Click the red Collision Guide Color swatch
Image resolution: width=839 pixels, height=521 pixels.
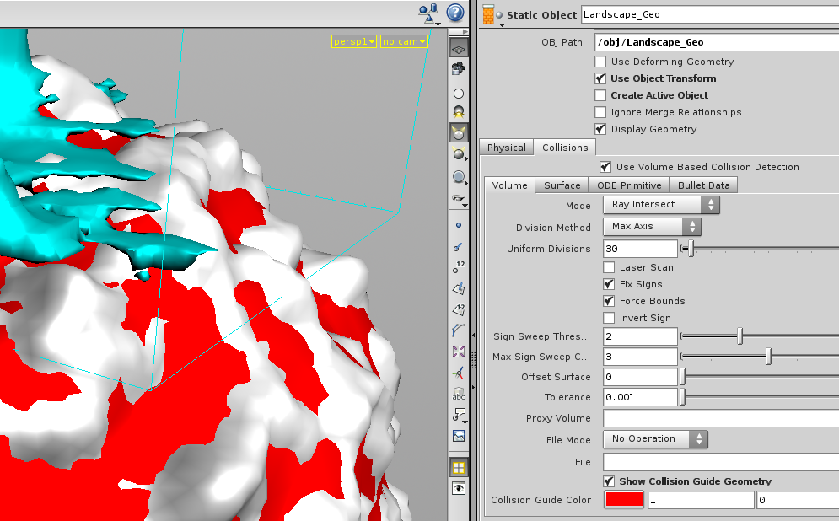624,499
